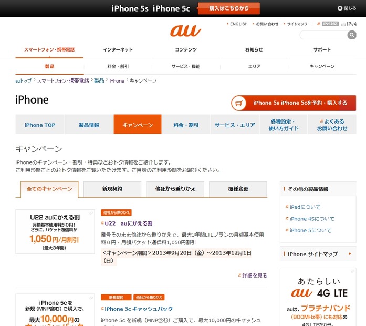Open iPhone 5について sidebar link
Viewport: 366px width, 326px height.
tap(310, 230)
